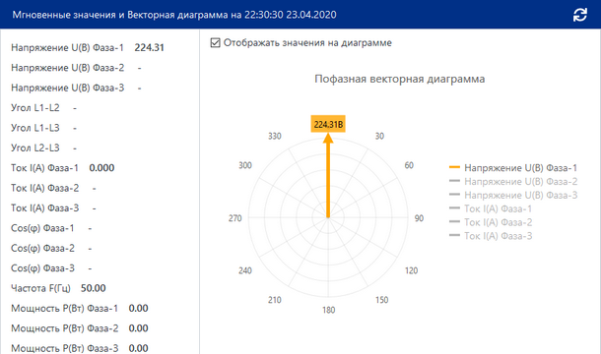Click the orange 224.31В data label
The image size is (601, 354).
pos(328,124)
